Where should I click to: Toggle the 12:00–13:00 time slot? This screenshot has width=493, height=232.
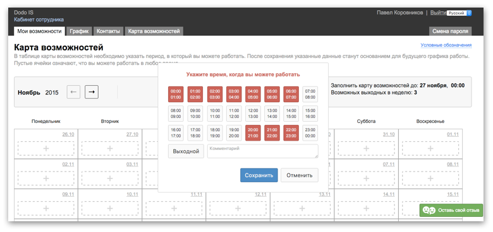tap(253, 113)
